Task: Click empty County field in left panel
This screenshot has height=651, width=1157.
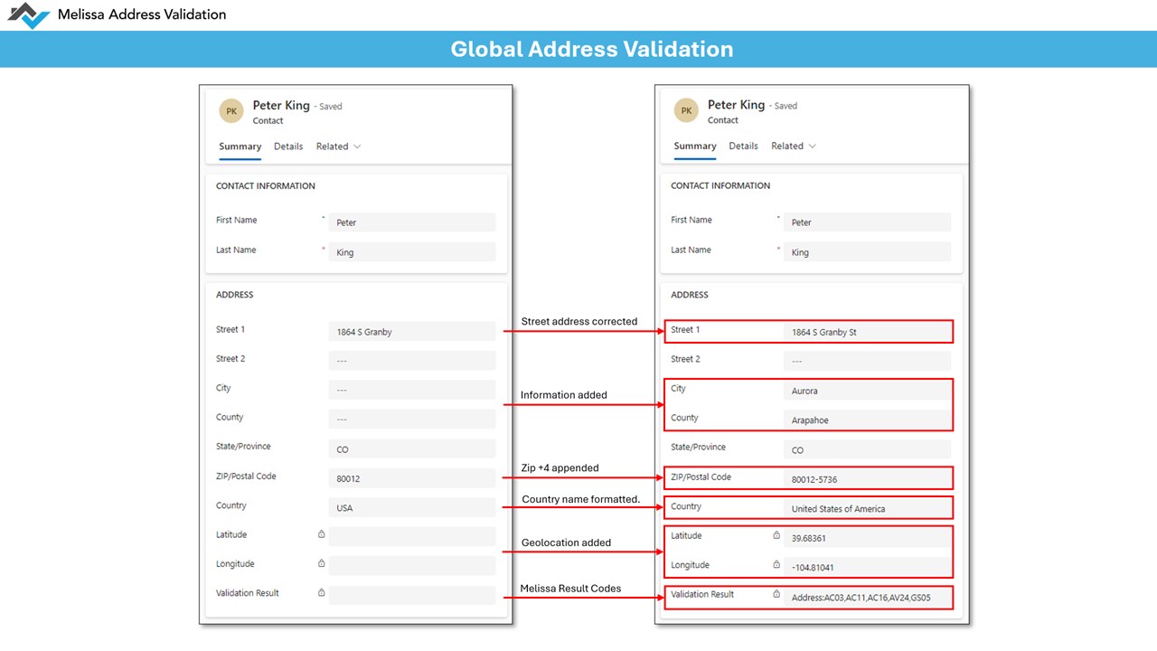Action: (x=412, y=420)
